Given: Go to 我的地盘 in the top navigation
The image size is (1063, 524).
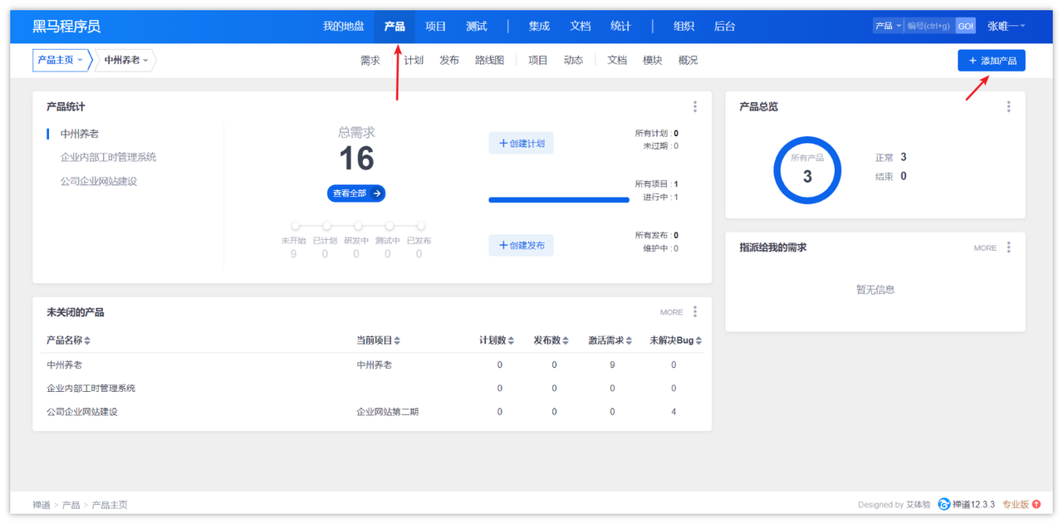Looking at the screenshot, I should click(x=344, y=27).
